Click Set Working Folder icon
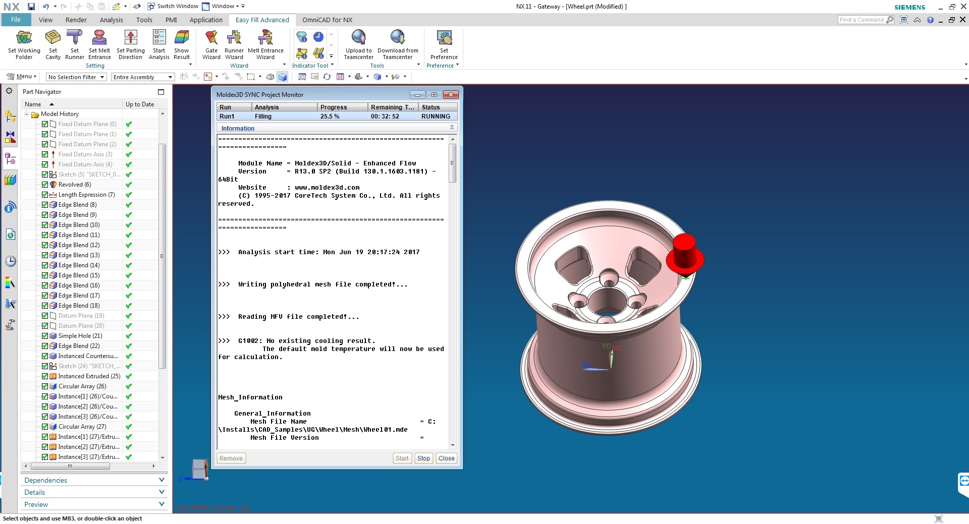This screenshot has width=969, height=524. tap(24, 38)
